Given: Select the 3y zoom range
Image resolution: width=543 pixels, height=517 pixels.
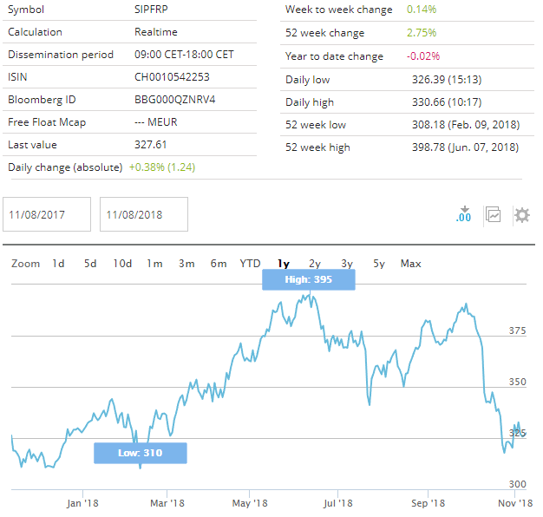Looking at the screenshot, I should 347,264.
